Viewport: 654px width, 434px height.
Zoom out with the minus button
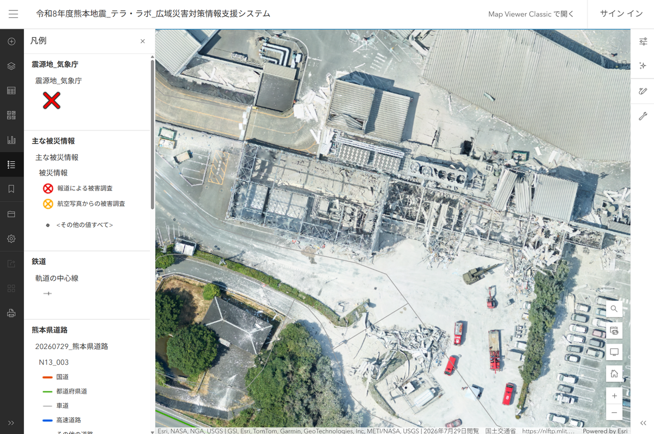(614, 412)
